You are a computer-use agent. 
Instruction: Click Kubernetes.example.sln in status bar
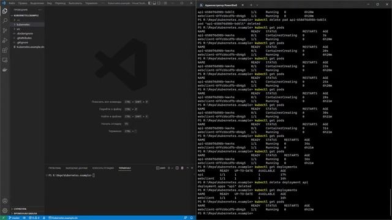coord(63,218)
